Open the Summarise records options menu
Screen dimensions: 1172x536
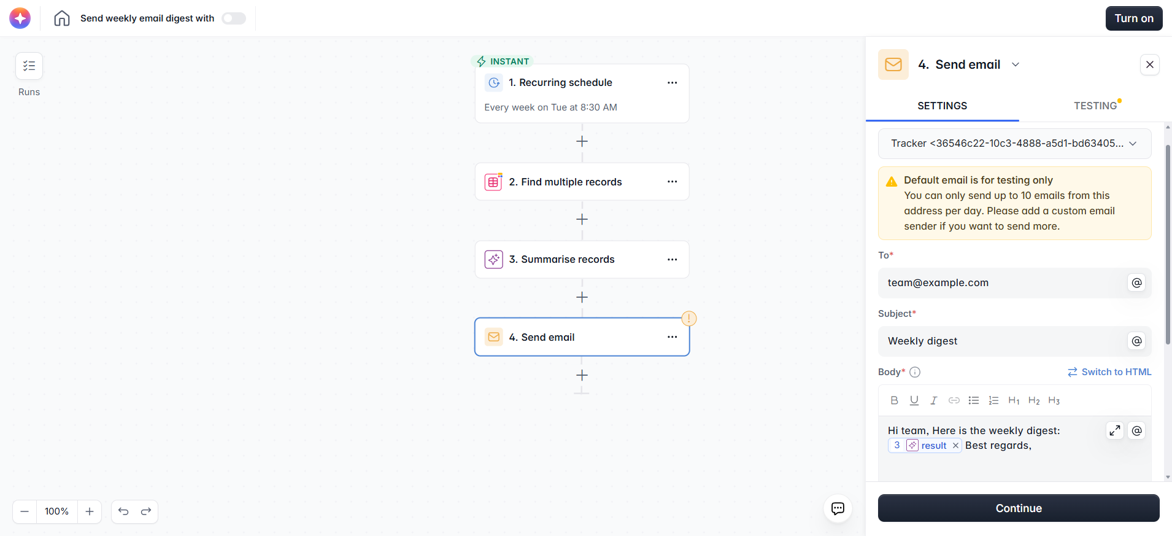pyautogui.click(x=673, y=259)
